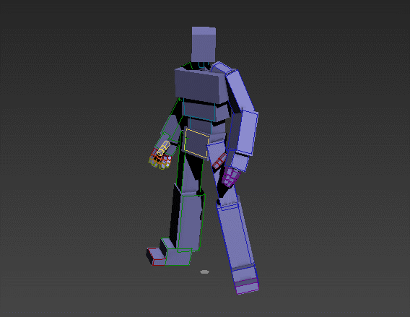This screenshot has height=317, width=410.
Task: Pick the blue-outlined forearm segment
Action: (245, 133)
